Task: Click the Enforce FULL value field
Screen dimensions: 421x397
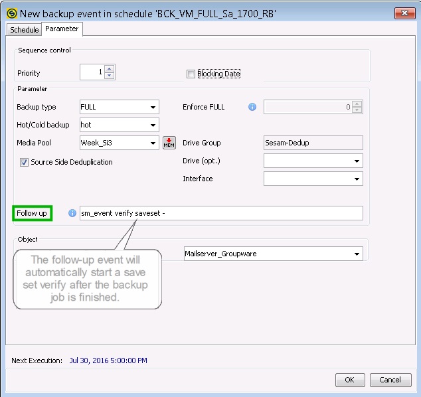Action: click(308, 107)
